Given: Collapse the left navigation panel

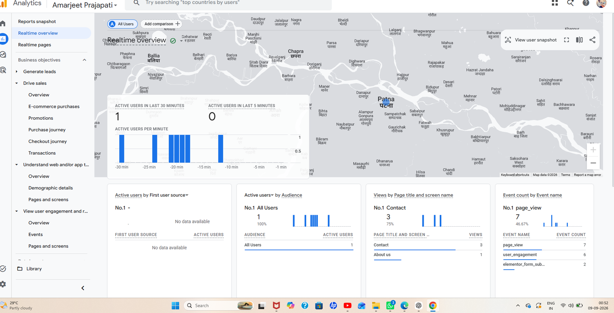Looking at the screenshot, I should [x=83, y=288].
